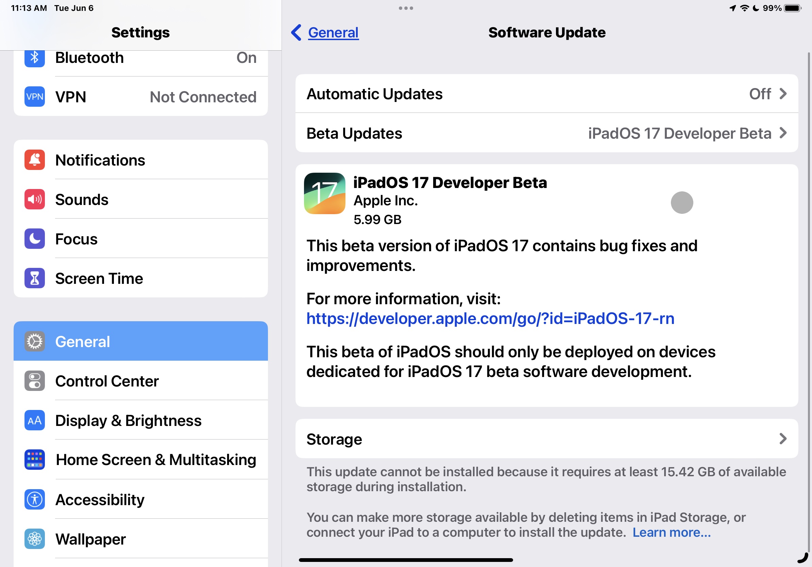Click the iPadOS 17 Developer Beta app icon
This screenshot has height=567, width=812.
click(324, 193)
